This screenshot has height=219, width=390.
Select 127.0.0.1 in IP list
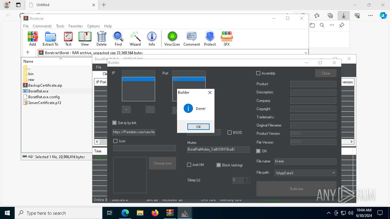[138, 79]
